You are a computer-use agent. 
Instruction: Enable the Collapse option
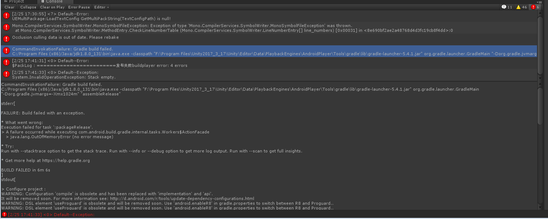pyautogui.click(x=28, y=7)
